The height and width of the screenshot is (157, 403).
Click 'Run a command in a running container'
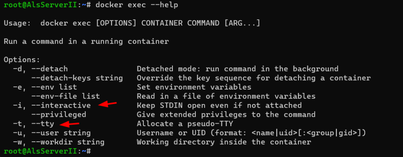[x=86, y=41]
